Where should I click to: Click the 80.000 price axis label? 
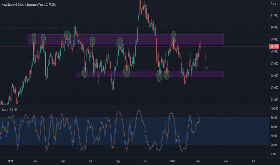275,28
